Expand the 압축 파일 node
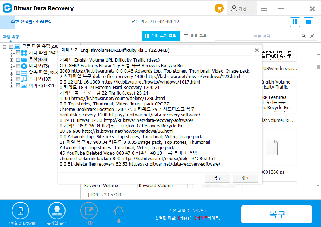This screenshot has height=227, width=321. (11, 73)
